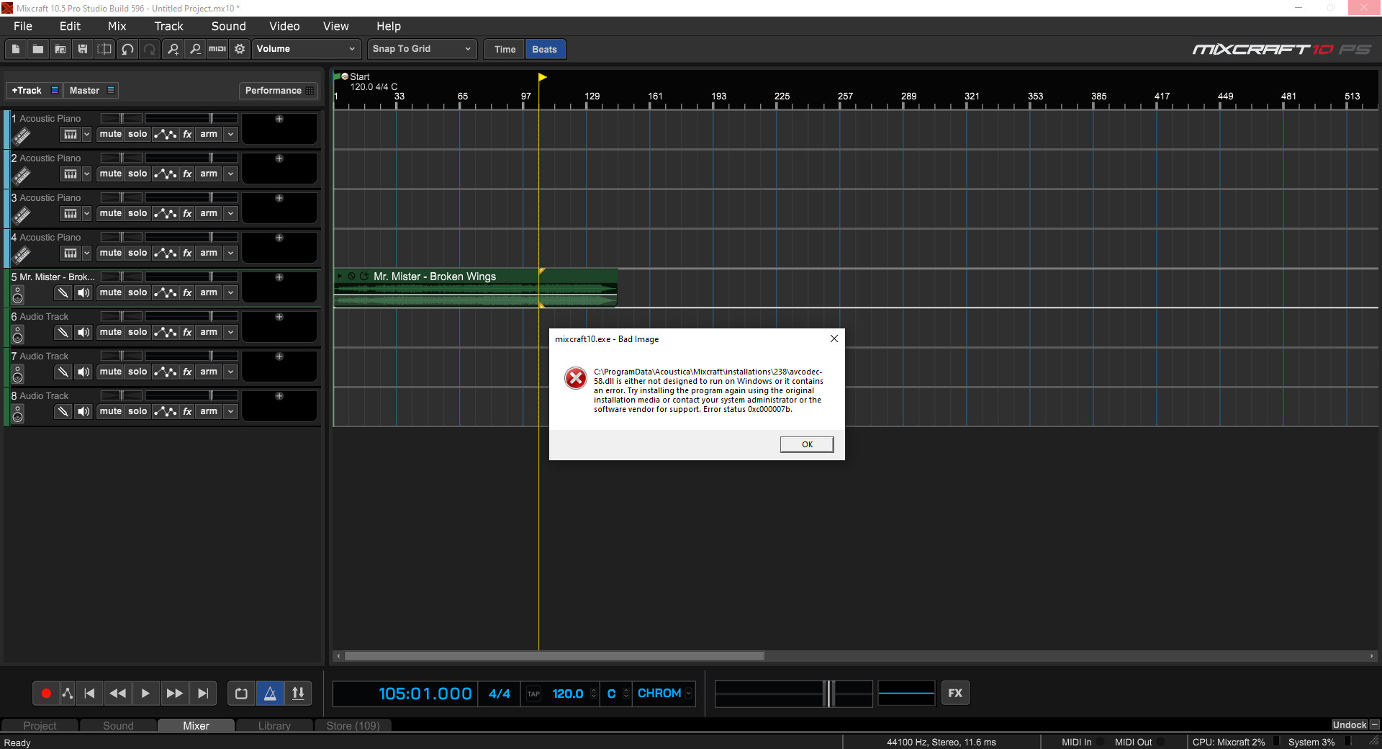
Task: Open the File menu
Action: tap(23, 26)
